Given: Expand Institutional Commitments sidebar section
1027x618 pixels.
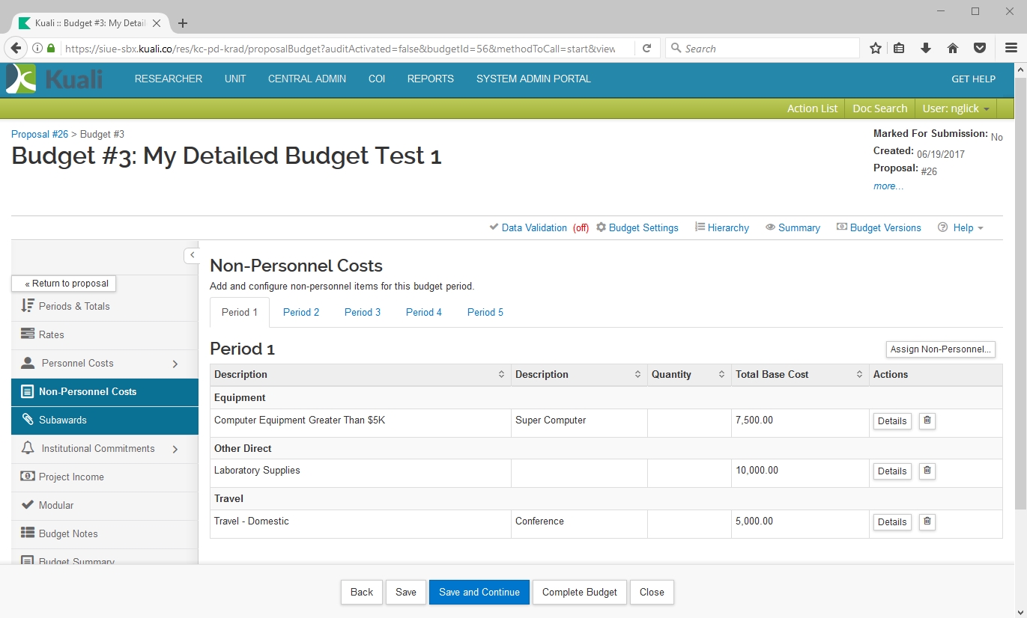Looking at the screenshot, I should coord(175,449).
